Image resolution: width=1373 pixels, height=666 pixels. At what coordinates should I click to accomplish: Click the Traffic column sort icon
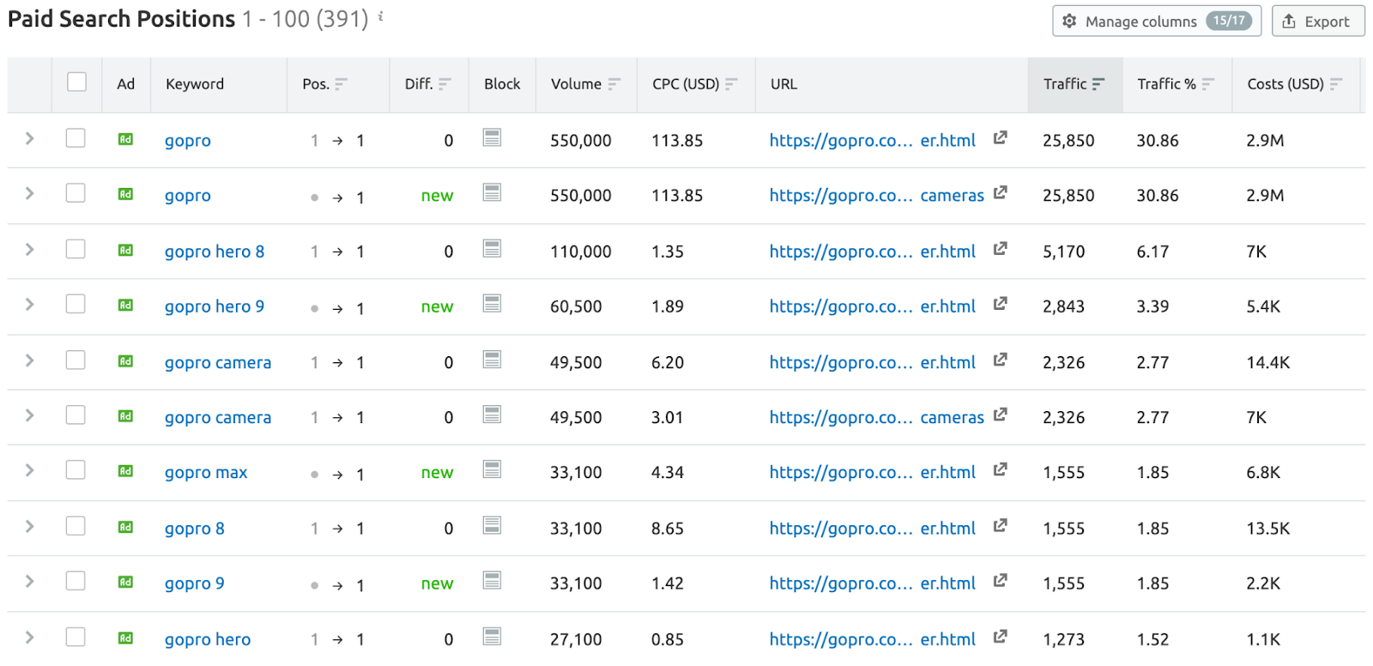point(1098,84)
